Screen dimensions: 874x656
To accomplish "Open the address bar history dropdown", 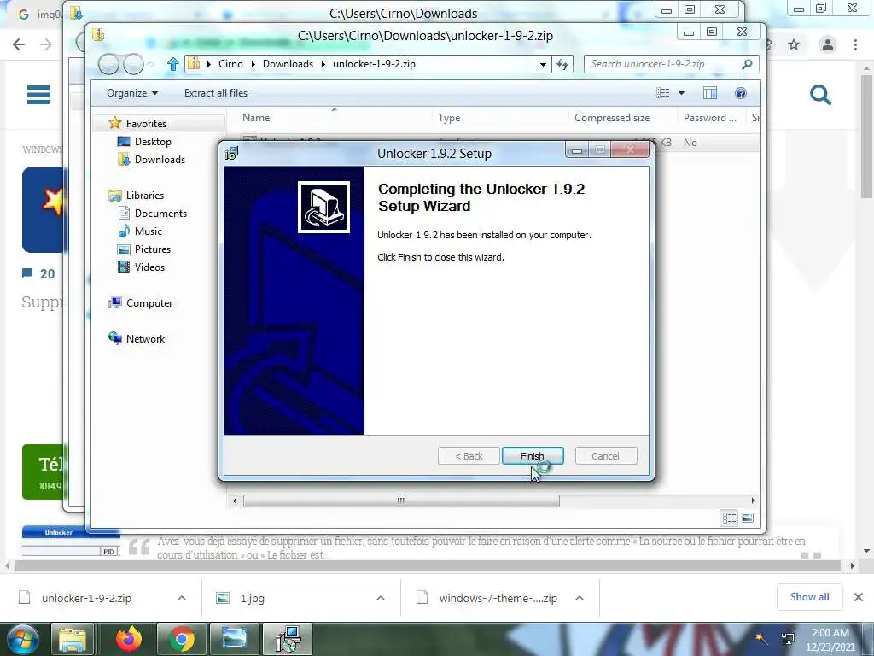I will [543, 64].
